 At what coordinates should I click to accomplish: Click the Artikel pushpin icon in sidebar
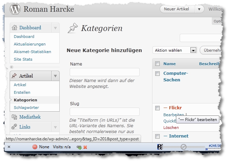14,76
